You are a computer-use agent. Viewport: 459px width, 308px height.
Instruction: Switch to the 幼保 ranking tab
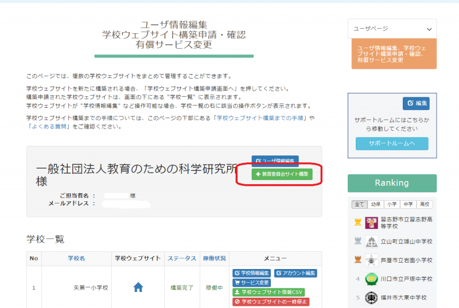pyautogui.click(x=375, y=204)
